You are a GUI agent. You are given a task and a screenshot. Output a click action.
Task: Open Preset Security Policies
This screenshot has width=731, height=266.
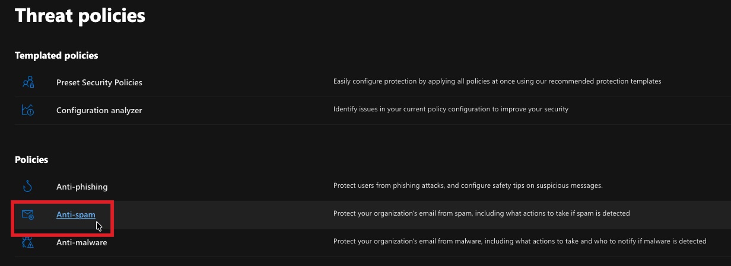(99, 82)
